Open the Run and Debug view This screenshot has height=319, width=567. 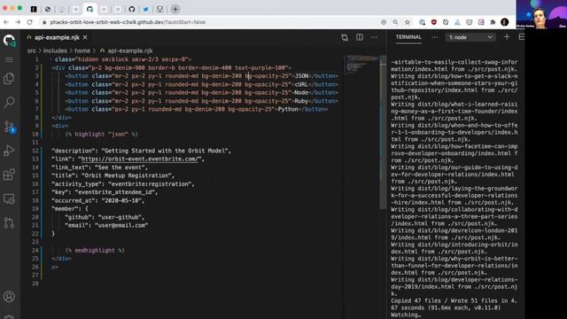tap(9, 151)
